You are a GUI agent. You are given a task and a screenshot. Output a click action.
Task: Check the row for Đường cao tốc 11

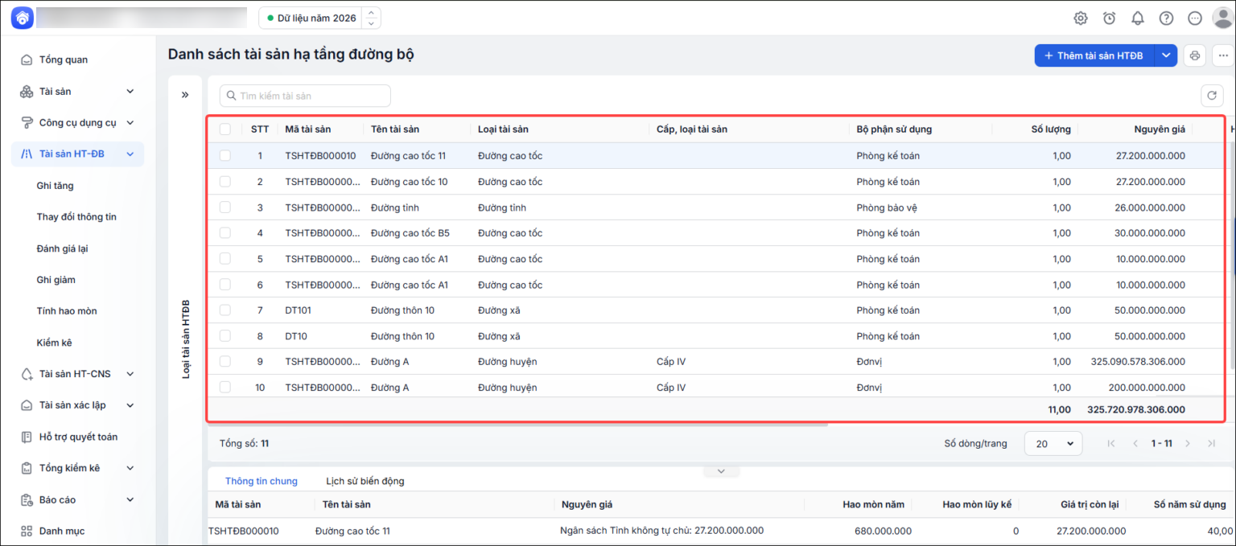(x=225, y=156)
